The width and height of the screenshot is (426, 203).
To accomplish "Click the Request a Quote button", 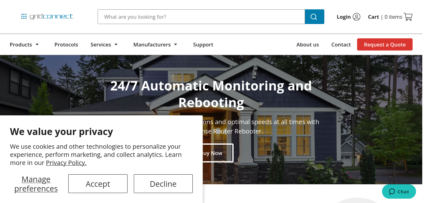I will coord(385,45).
